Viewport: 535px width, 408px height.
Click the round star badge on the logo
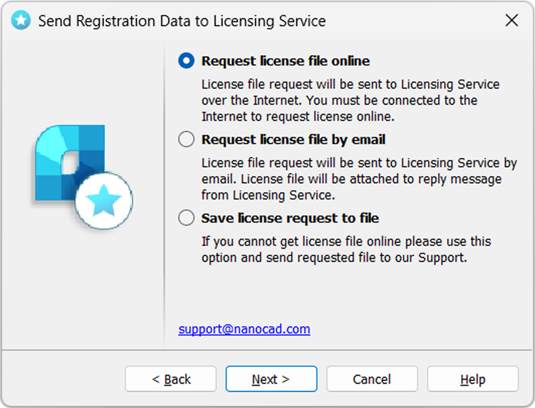point(104,201)
